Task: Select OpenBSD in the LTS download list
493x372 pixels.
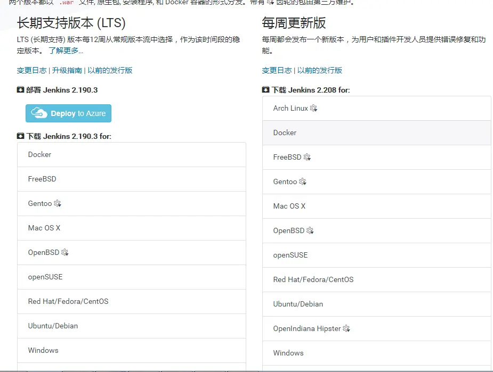Action: pyautogui.click(x=132, y=252)
